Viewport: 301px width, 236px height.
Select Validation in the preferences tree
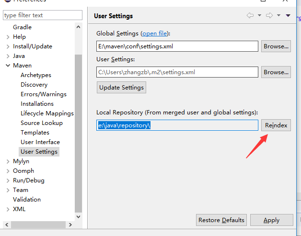click(x=26, y=200)
